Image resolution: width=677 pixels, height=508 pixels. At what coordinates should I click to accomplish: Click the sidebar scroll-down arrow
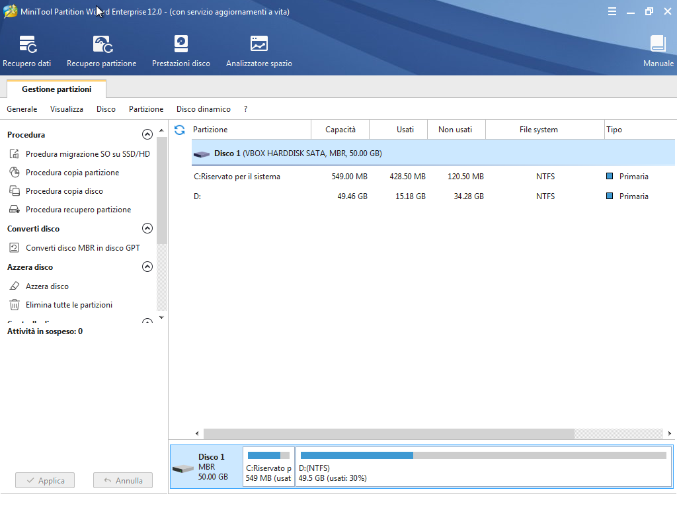(161, 317)
